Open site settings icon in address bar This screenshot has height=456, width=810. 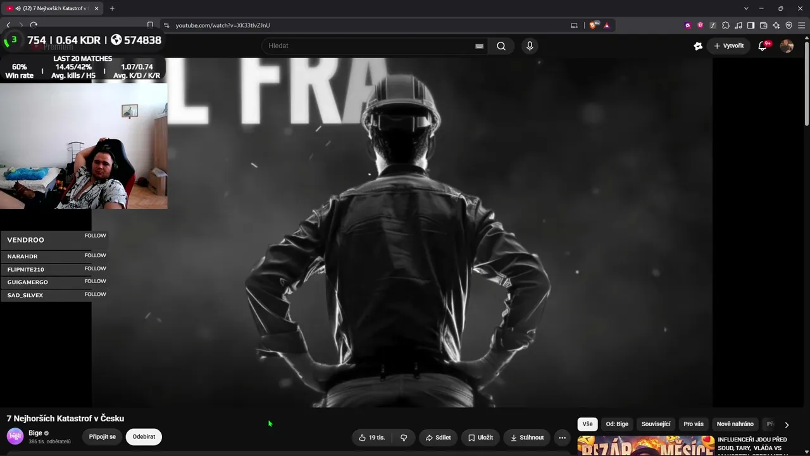point(166,25)
